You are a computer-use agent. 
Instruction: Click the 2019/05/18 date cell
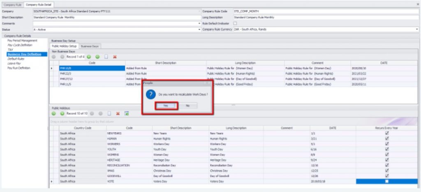point(333,181)
